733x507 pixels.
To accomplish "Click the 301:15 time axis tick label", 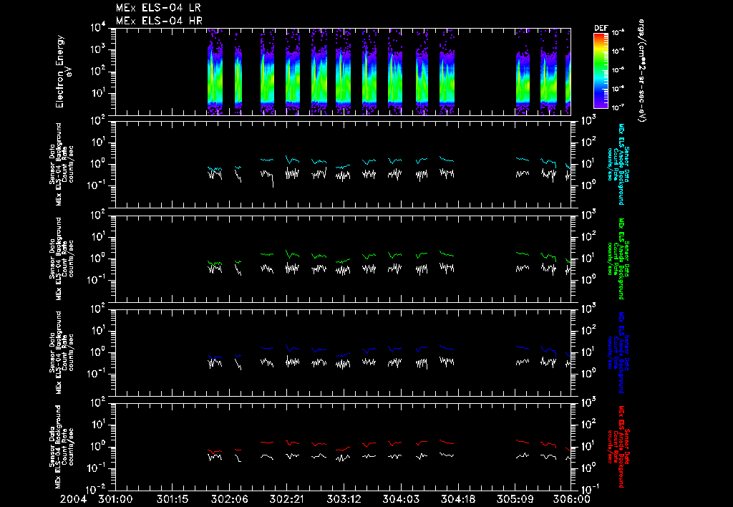I will (x=173, y=499).
